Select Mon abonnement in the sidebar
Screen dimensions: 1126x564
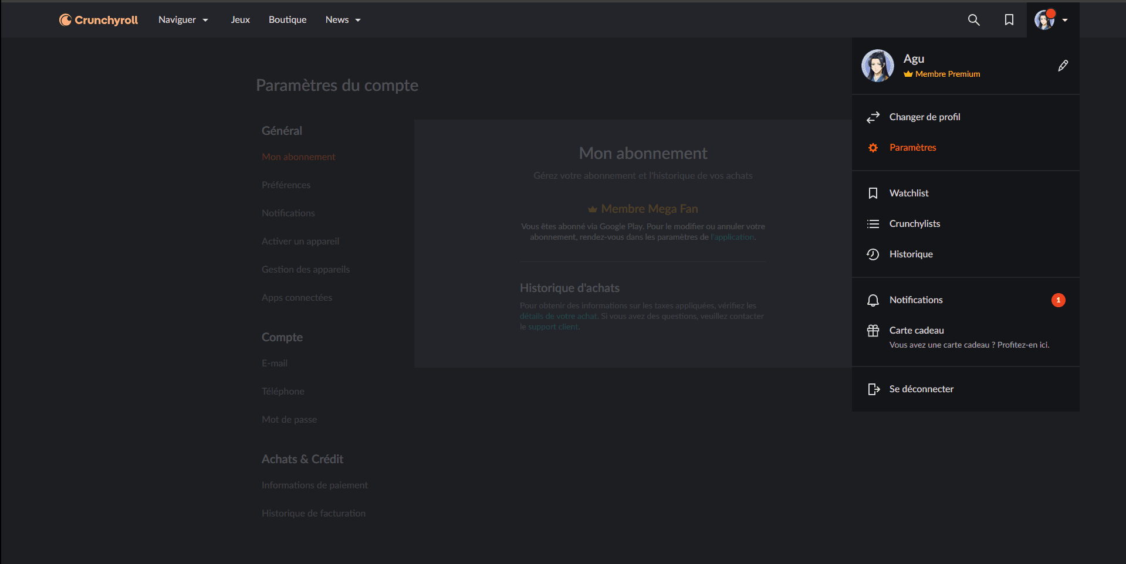pyautogui.click(x=299, y=157)
